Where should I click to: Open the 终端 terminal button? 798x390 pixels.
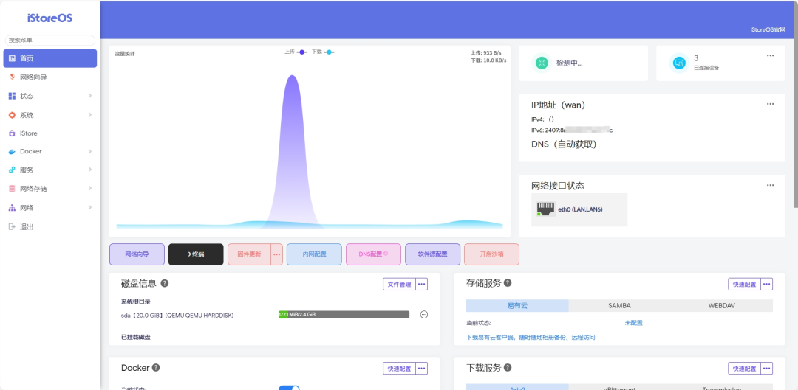(196, 254)
